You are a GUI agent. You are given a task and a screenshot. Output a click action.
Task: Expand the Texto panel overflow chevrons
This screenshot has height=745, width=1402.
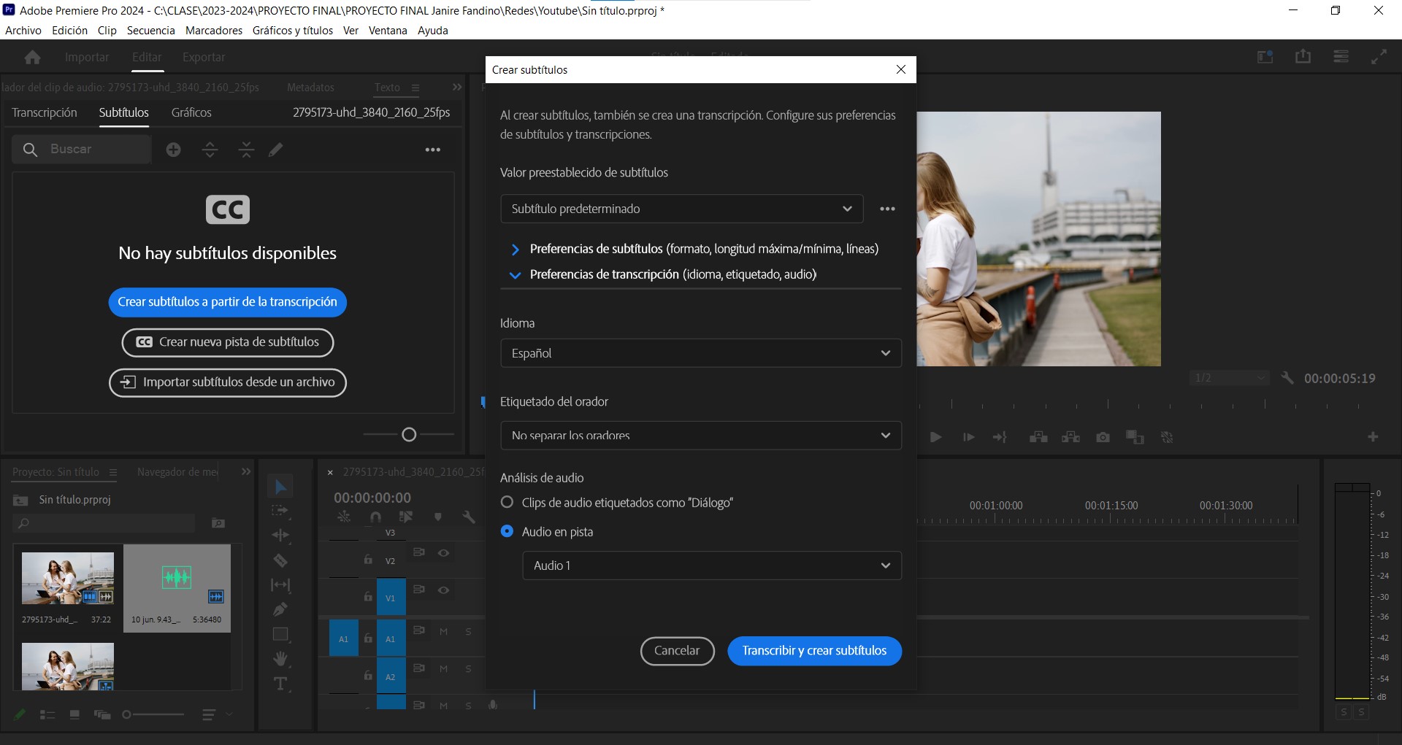457,87
